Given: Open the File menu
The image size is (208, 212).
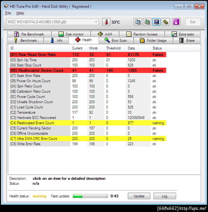Looking at the screenshot, I should click(x=8, y=13).
